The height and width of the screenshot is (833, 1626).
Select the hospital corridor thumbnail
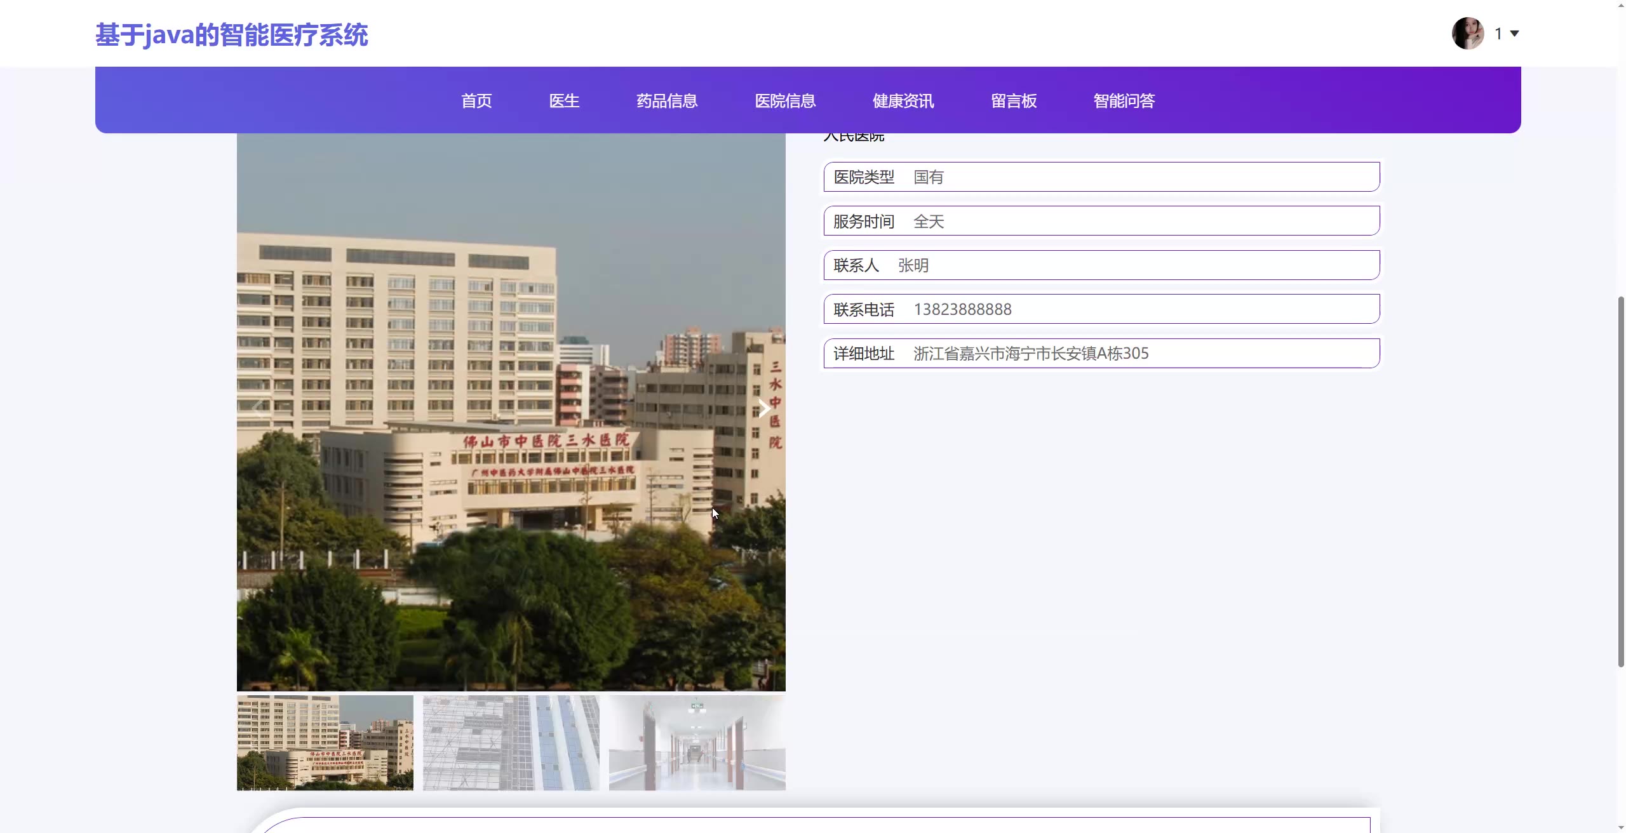pyautogui.click(x=697, y=743)
